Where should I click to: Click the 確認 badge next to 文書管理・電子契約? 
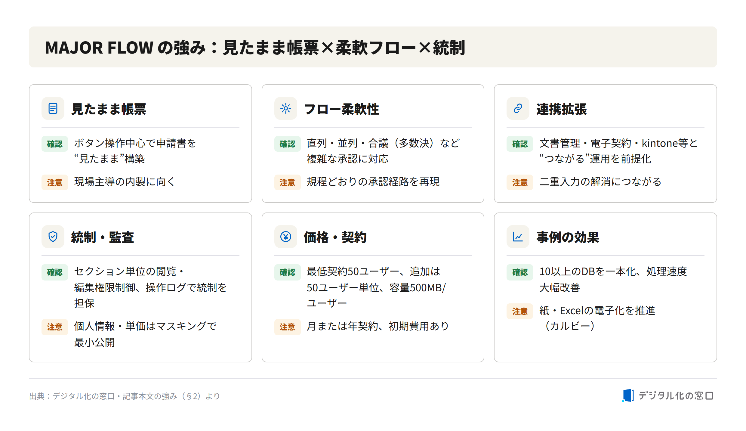coord(520,144)
